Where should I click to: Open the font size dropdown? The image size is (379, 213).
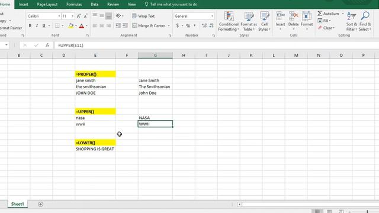pos(72,16)
